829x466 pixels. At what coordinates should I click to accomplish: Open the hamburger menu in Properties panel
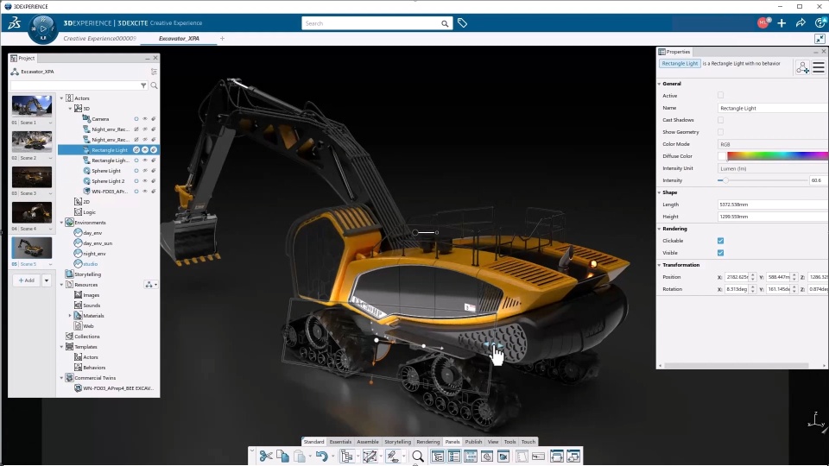819,67
